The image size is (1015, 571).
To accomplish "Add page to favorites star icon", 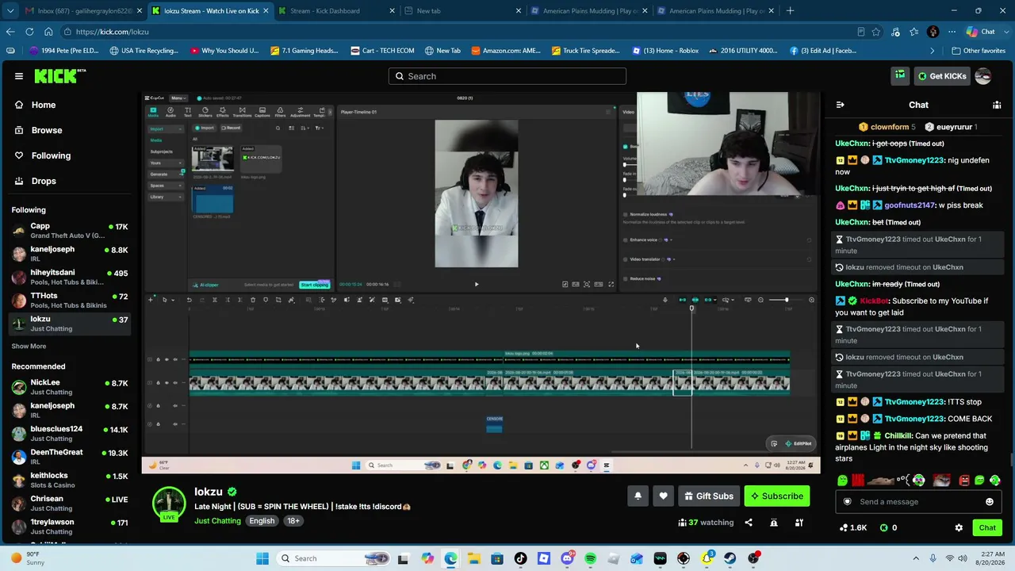I will 876,32.
